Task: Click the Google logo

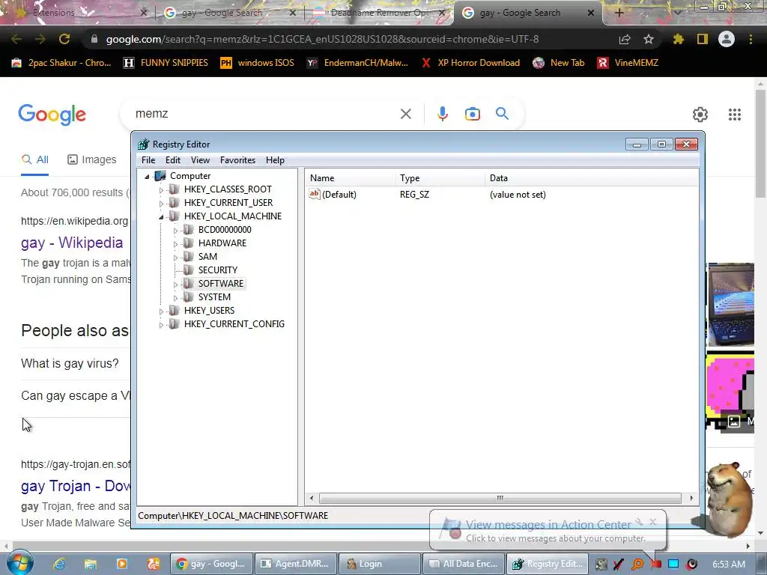Action: coord(52,115)
